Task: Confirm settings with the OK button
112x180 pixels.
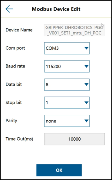Action: pos(59,170)
